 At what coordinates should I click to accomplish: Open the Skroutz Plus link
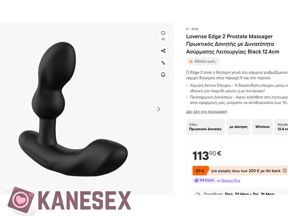point(231,180)
